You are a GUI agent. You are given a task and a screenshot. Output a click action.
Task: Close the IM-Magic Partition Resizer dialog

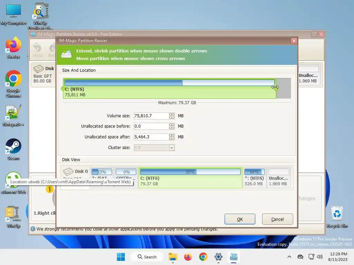click(294, 41)
